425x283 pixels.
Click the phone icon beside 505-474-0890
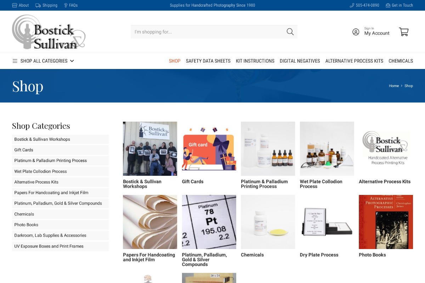pos(352,5)
